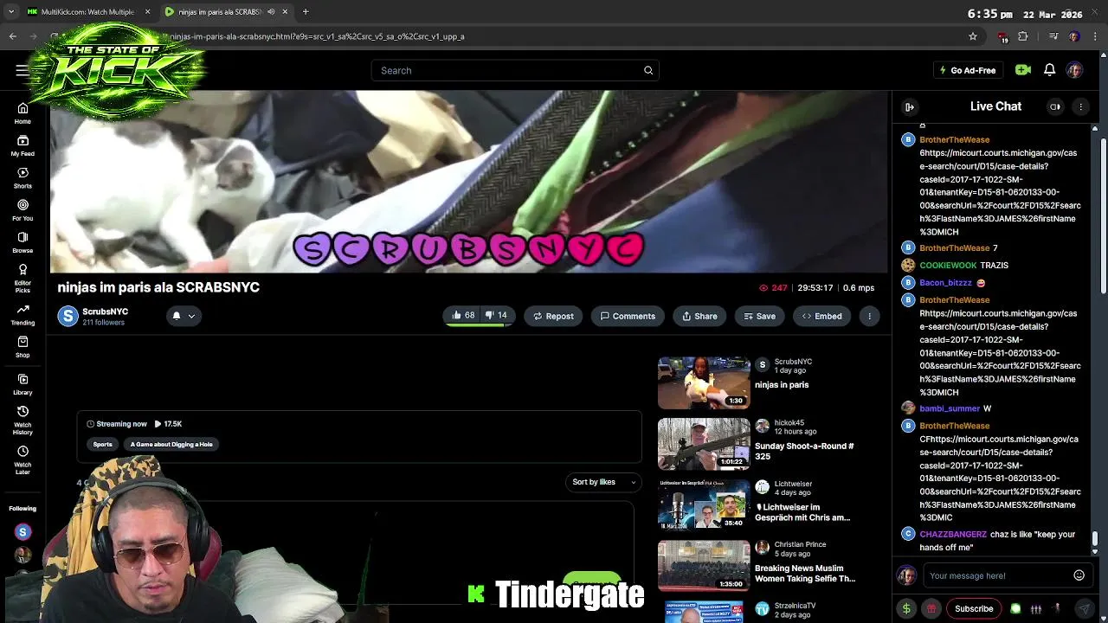
Task: Click the Share button
Action: click(x=699, y=316)
